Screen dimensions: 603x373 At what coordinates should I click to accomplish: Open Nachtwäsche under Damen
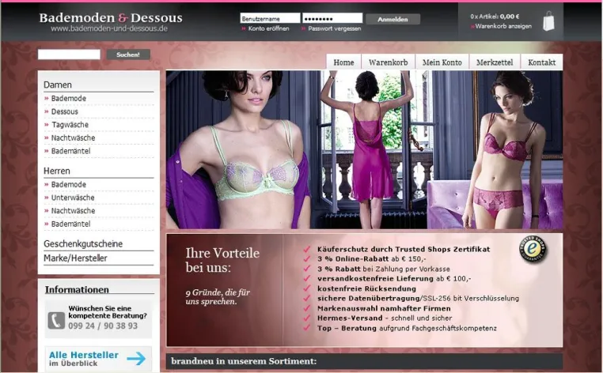point(73,138)
